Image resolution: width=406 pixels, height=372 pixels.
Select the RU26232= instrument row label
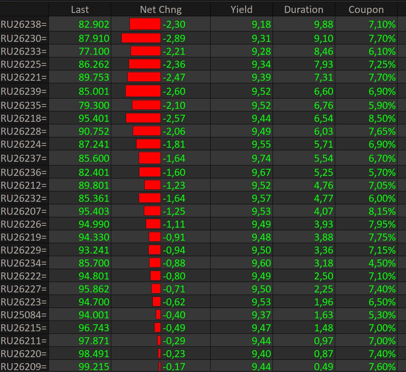tap(24, 198)
